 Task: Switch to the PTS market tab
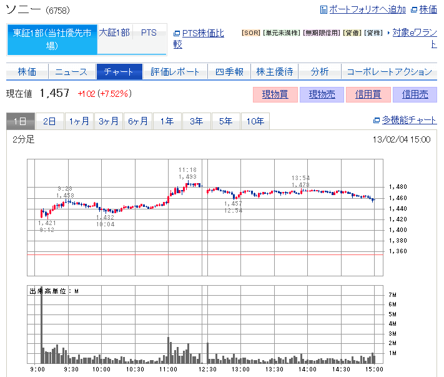149,33
